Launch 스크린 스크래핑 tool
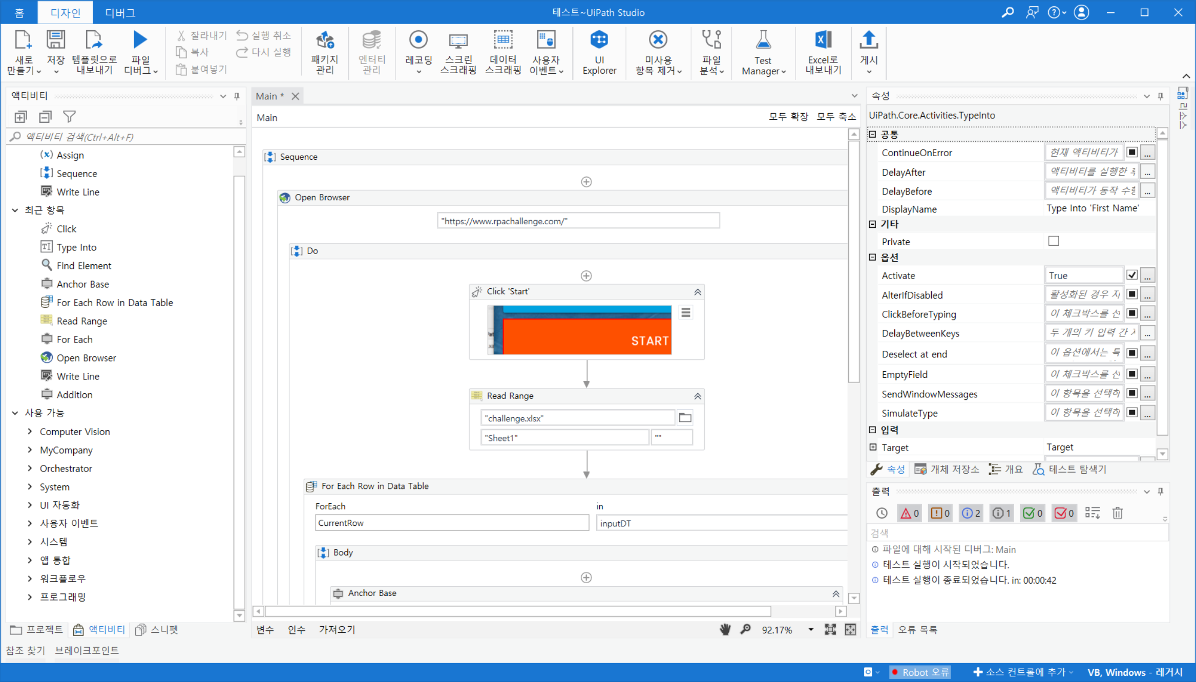 pyautogui.click(x=458, y=41)
